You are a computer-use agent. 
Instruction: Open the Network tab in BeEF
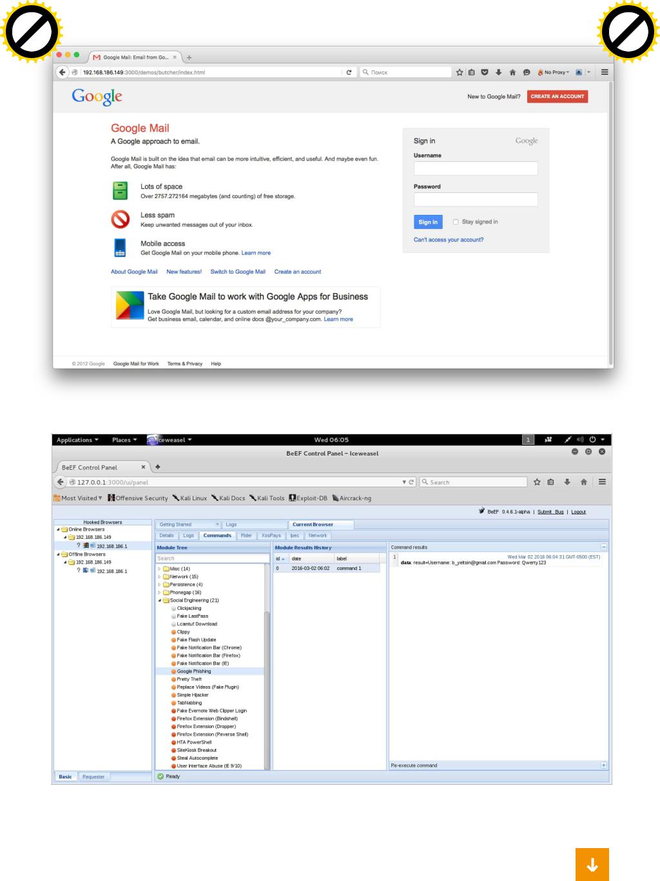318,535
